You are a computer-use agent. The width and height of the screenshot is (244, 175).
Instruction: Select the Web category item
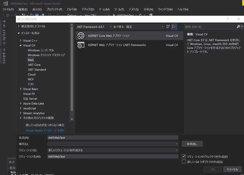click(x=30, y=60)
